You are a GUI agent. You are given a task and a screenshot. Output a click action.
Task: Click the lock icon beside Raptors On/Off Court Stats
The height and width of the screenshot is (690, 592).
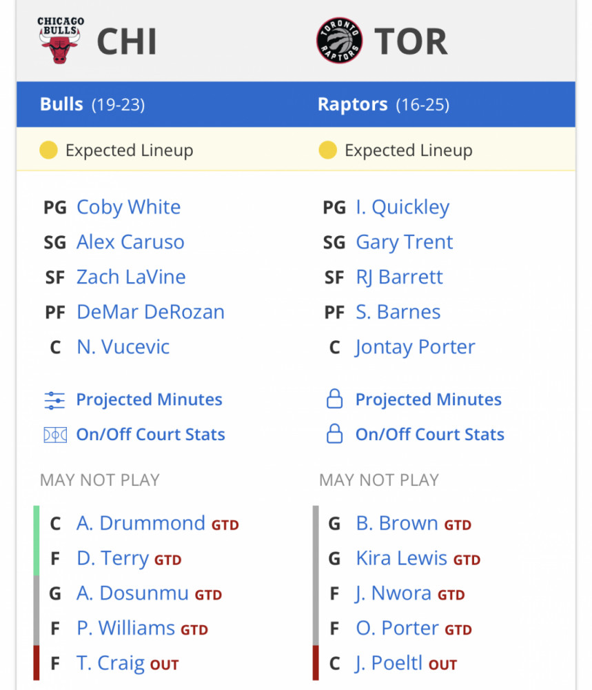click(334, 433)
